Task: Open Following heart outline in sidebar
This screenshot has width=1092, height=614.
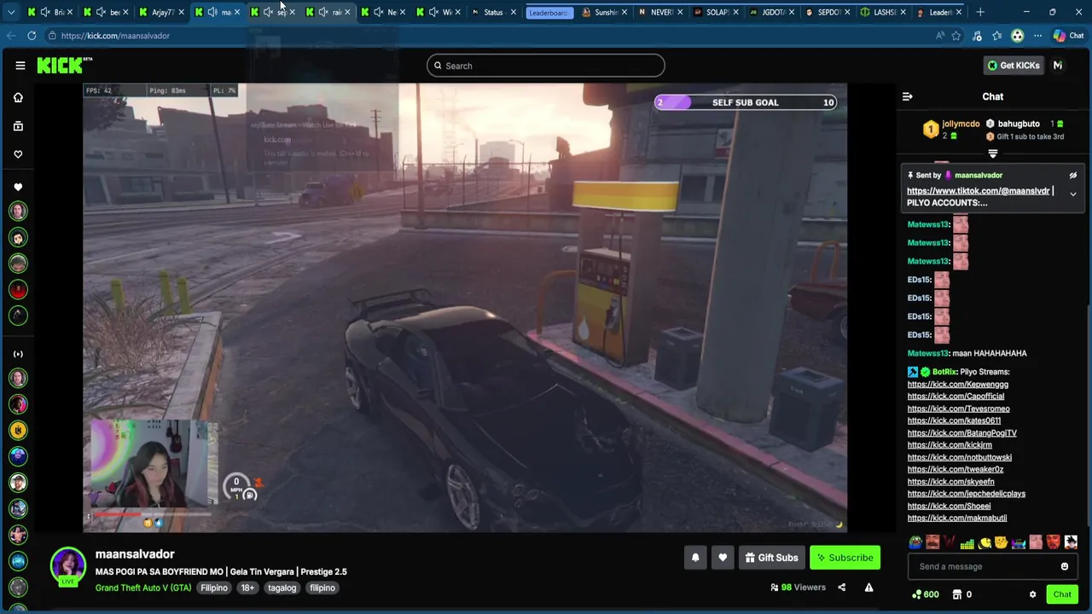Action: 18,154
